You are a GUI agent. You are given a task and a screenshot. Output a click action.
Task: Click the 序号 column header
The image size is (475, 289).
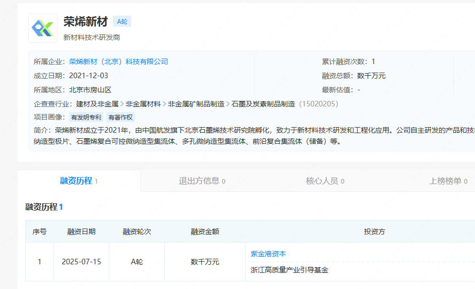[x=39, y=232]
